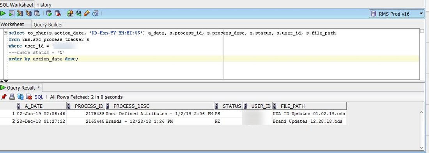
Task: Close the Query Result tab
Action: tap(39, 87)
